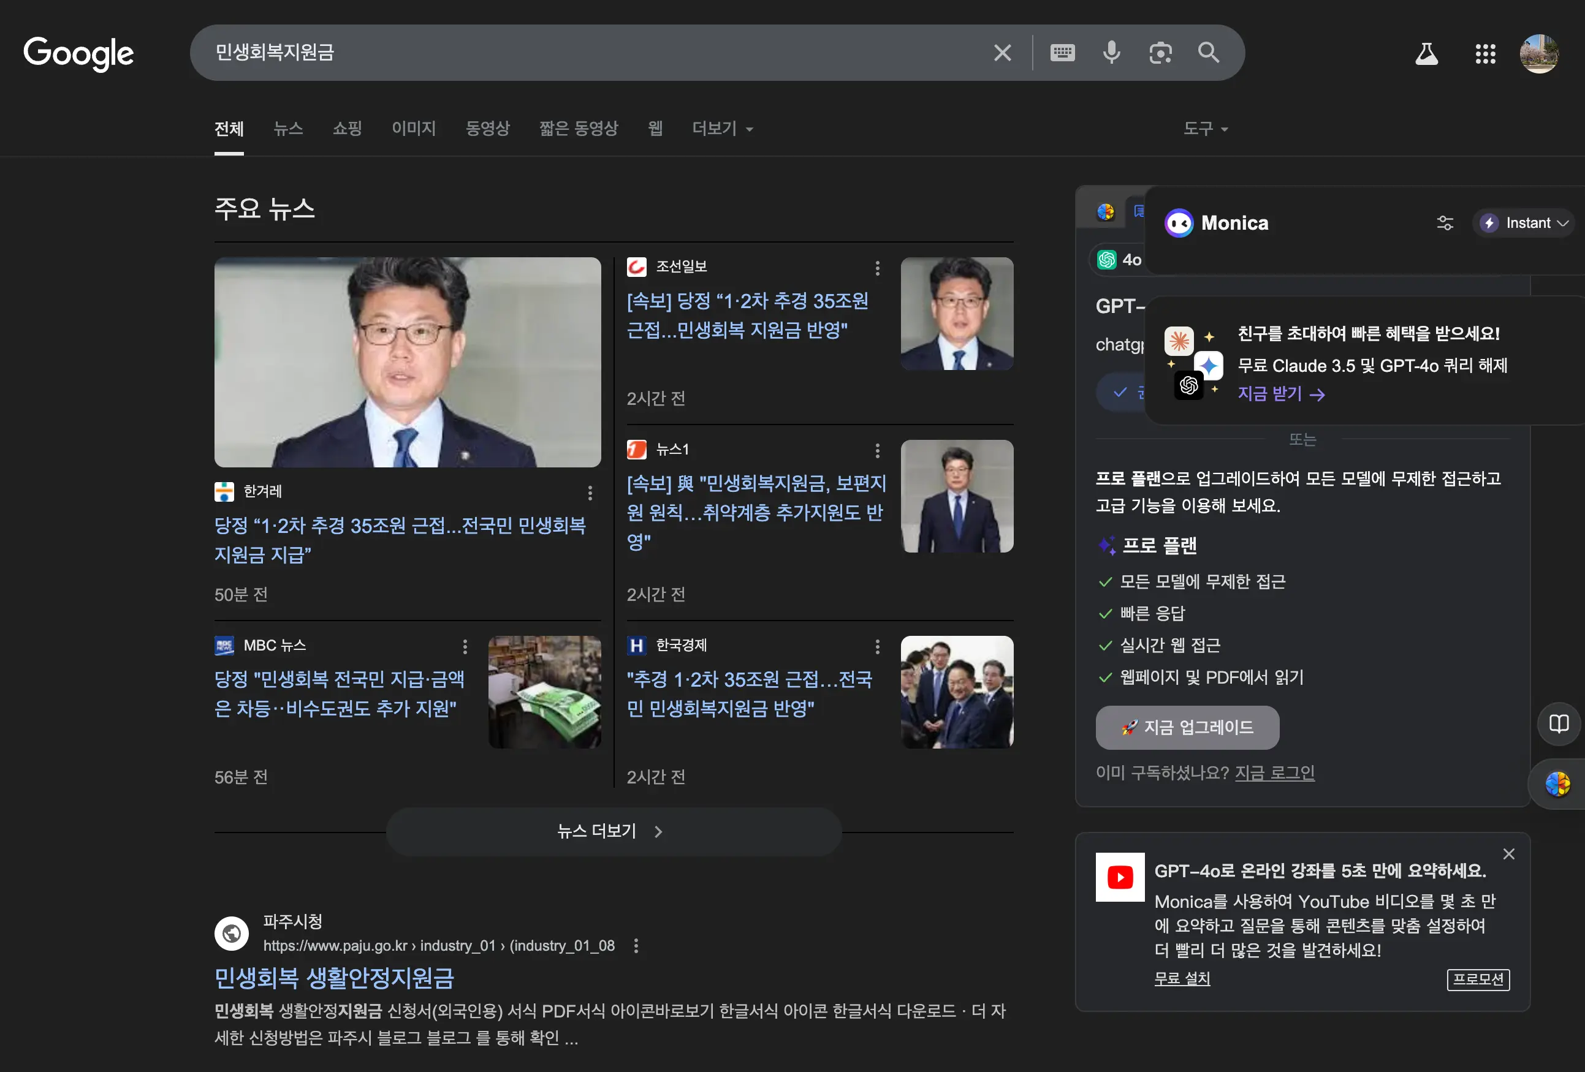Open the Google account profile picture
This screenshot has width=1585, height=1072.
[x=1538, y=53]
